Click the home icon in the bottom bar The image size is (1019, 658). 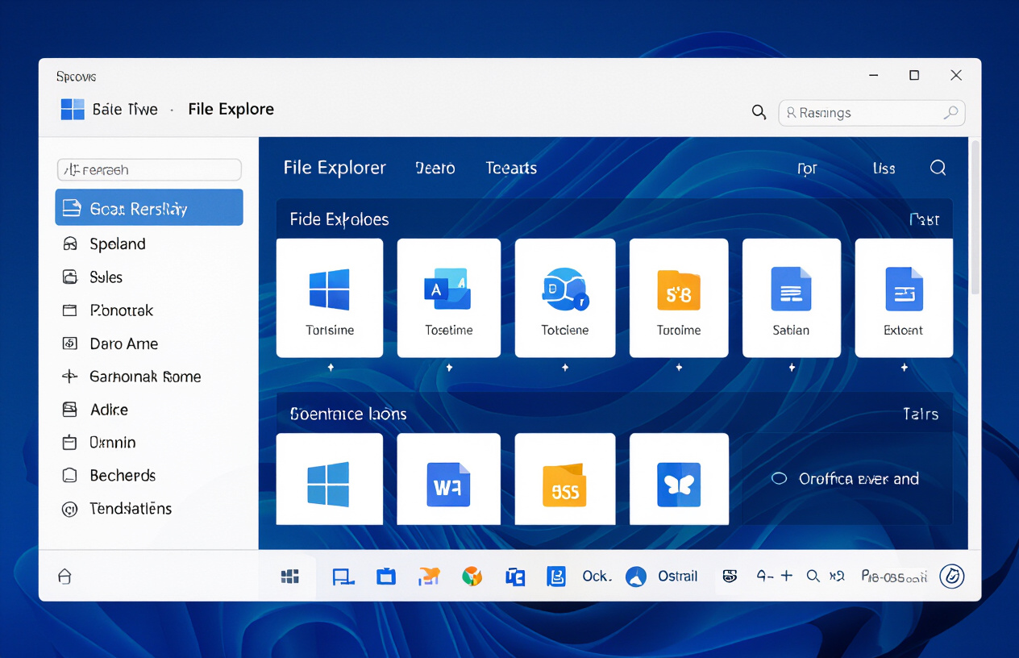[65, 576]
